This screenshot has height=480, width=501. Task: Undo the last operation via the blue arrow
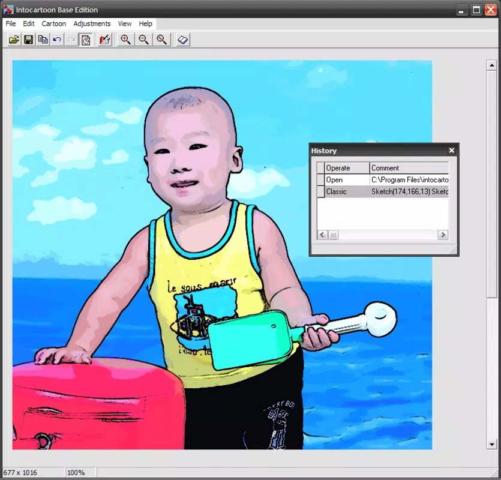(x=57, y=40)
